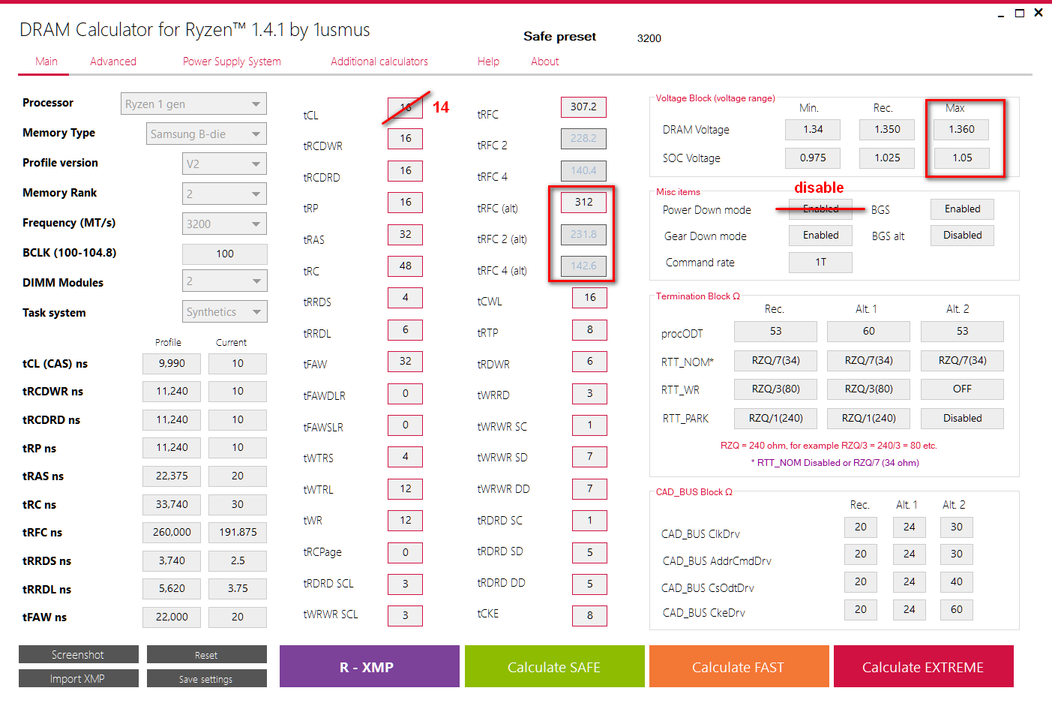1052x712 pixels.
Task: Open the Advanced tab
Action: point(113,62)
